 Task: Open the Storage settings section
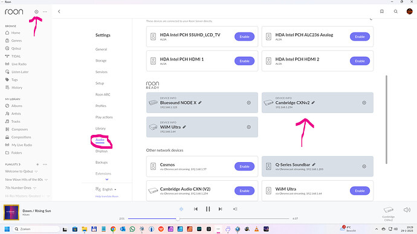101,60
